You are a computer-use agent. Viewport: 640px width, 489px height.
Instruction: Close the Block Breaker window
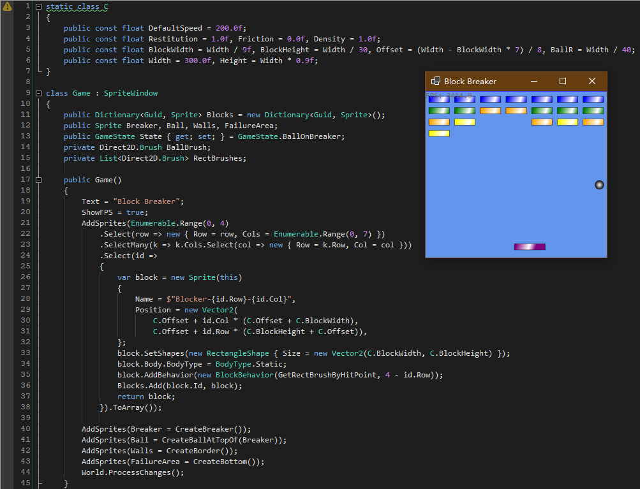point(592,81)
